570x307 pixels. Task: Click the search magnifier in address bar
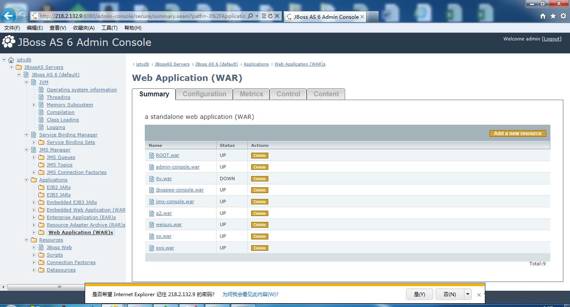250,16
